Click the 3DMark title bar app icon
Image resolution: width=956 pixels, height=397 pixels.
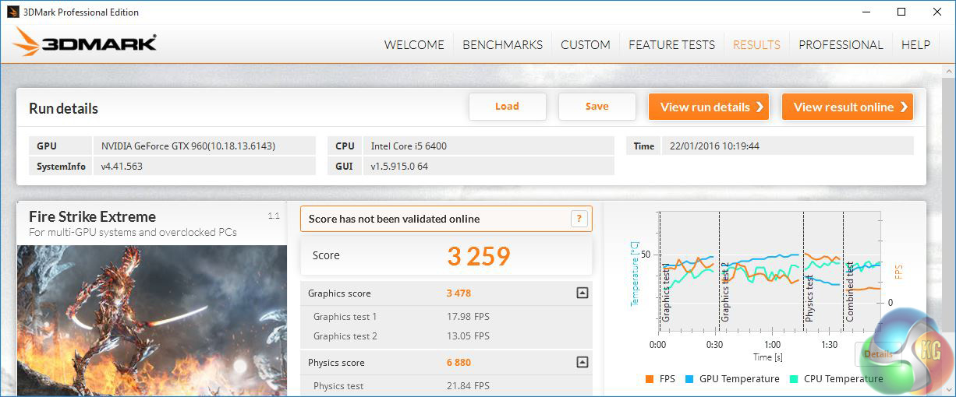pos(12,12)
